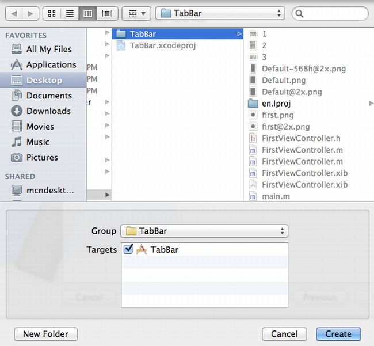The width and height of the screenshot is (374, 346).
Task: Open Music in sidebar
Action: pos(43,142)
